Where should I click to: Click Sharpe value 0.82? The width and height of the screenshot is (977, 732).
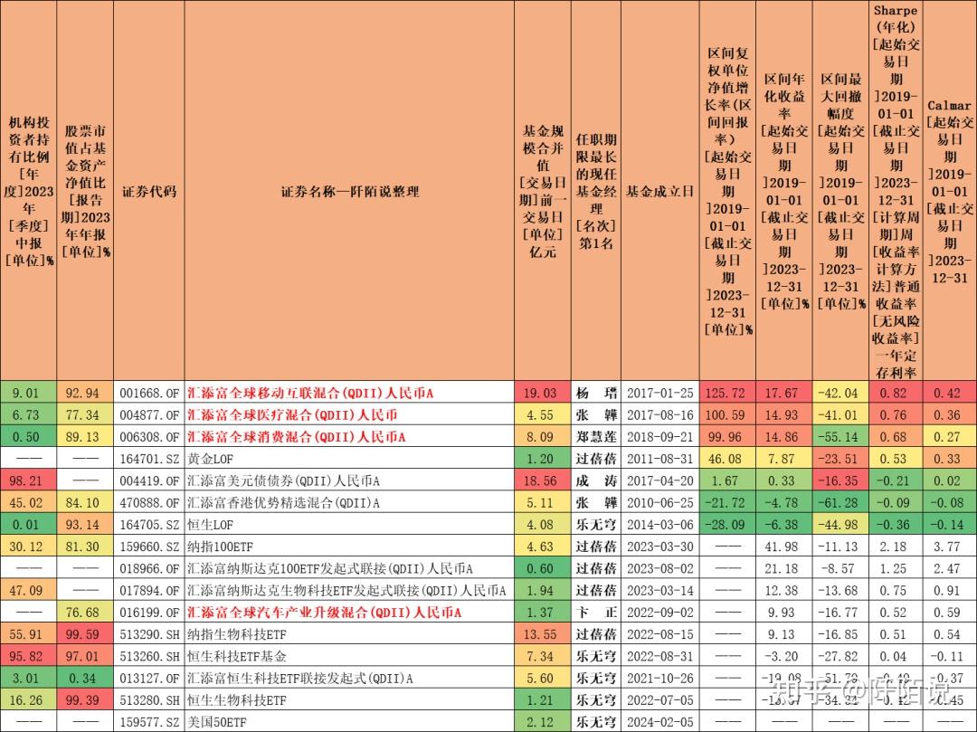click(895, 393)
